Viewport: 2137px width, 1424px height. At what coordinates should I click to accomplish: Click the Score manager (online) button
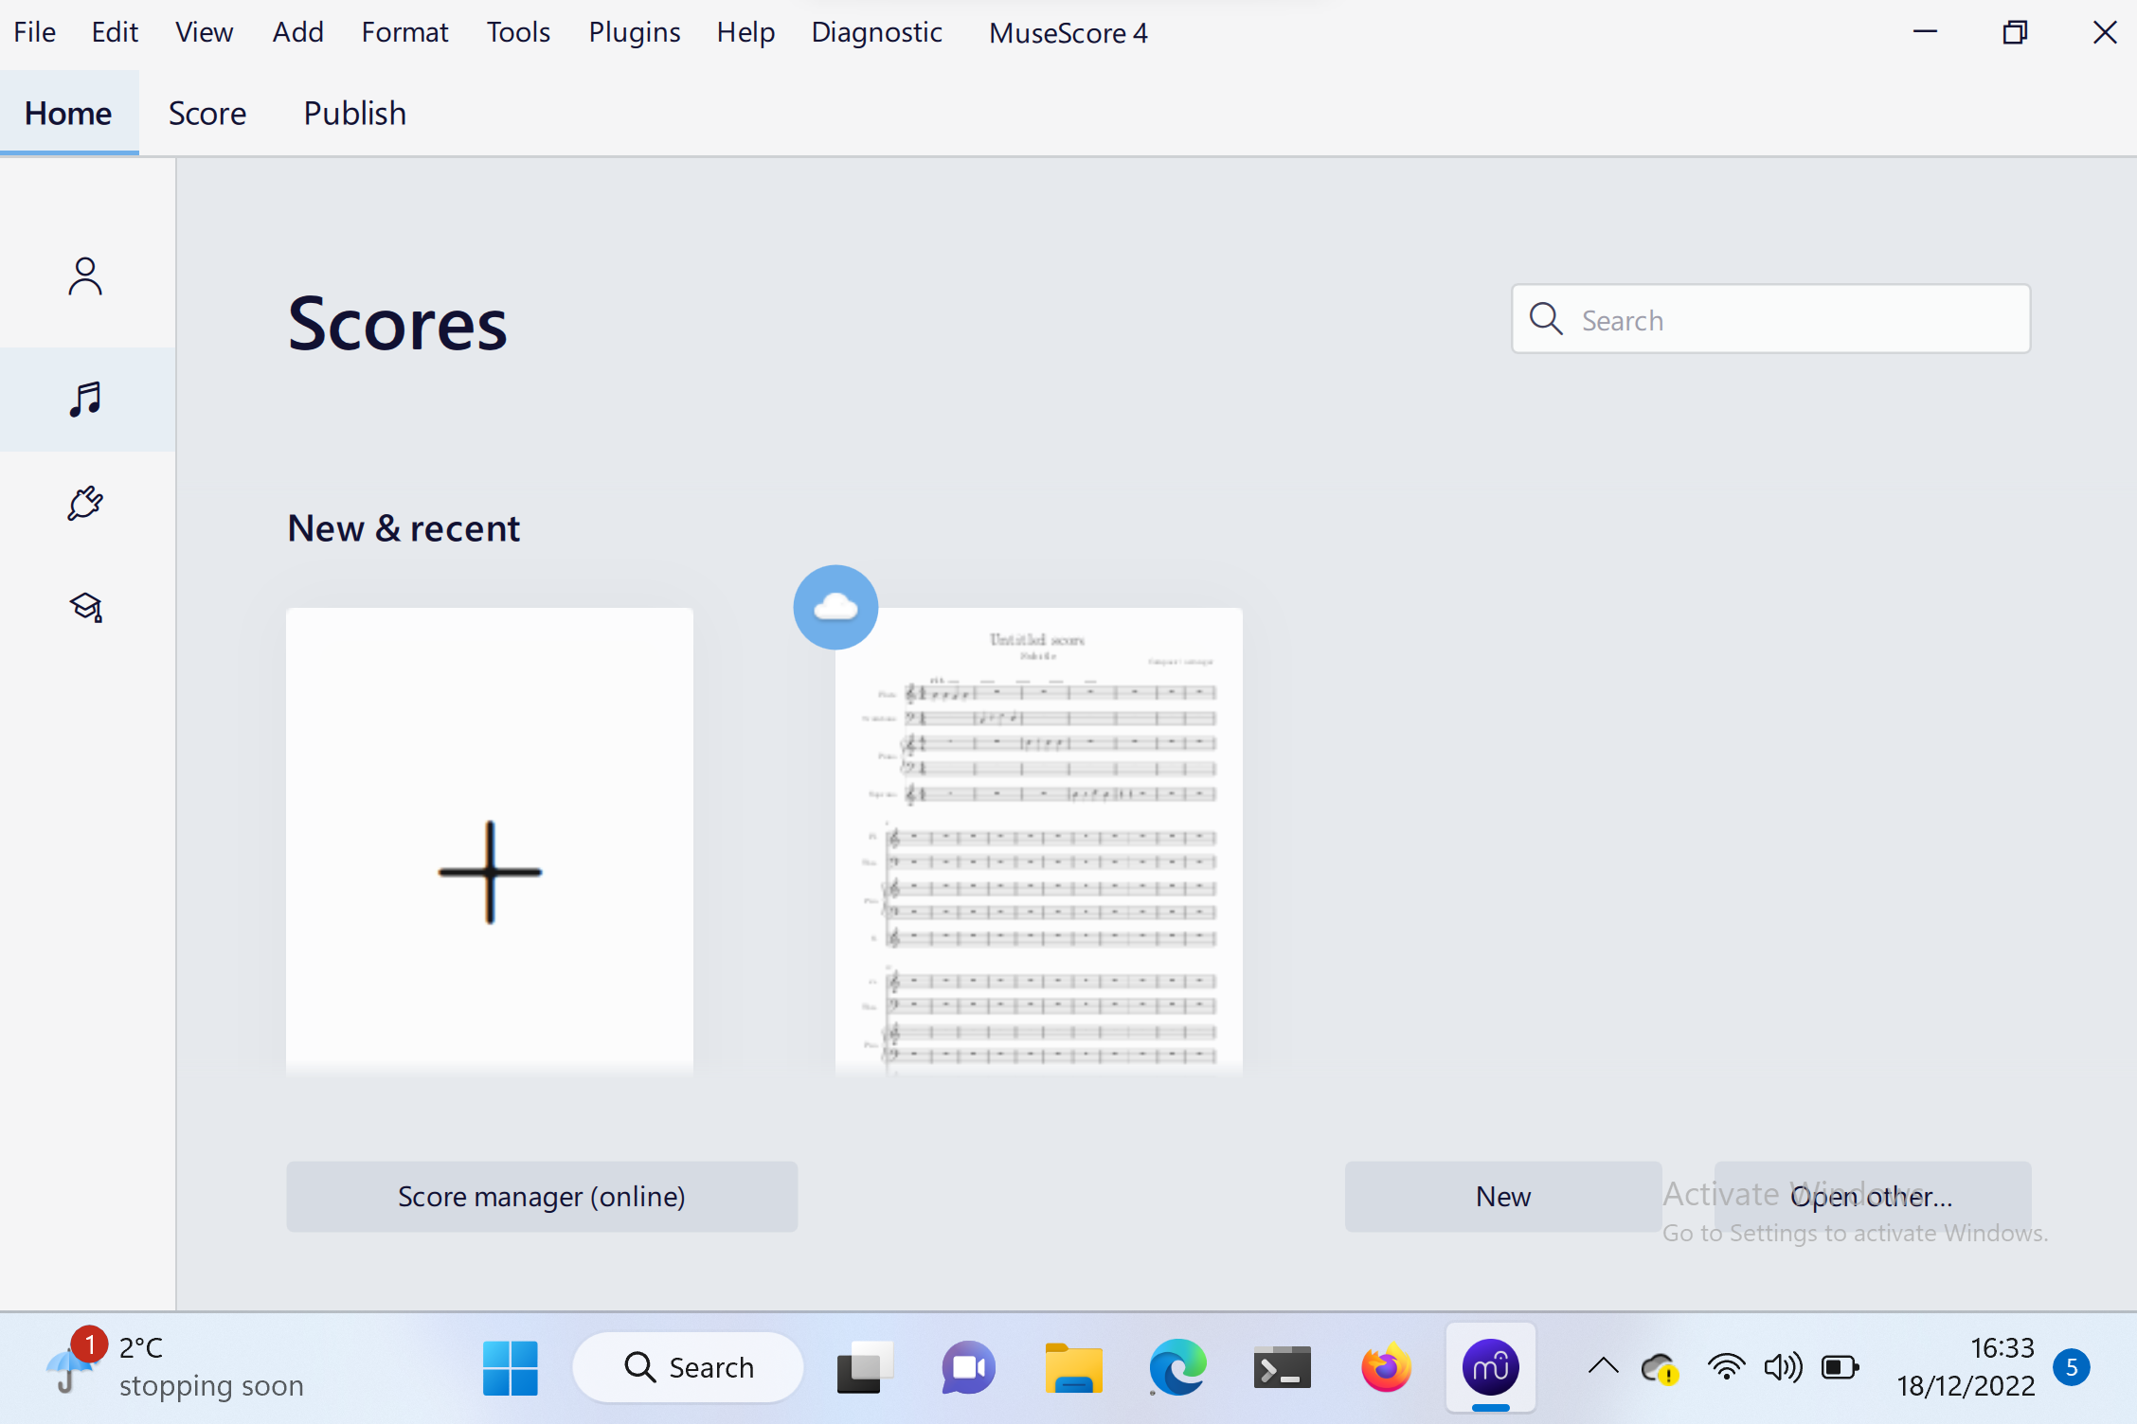click(541, 1197)
